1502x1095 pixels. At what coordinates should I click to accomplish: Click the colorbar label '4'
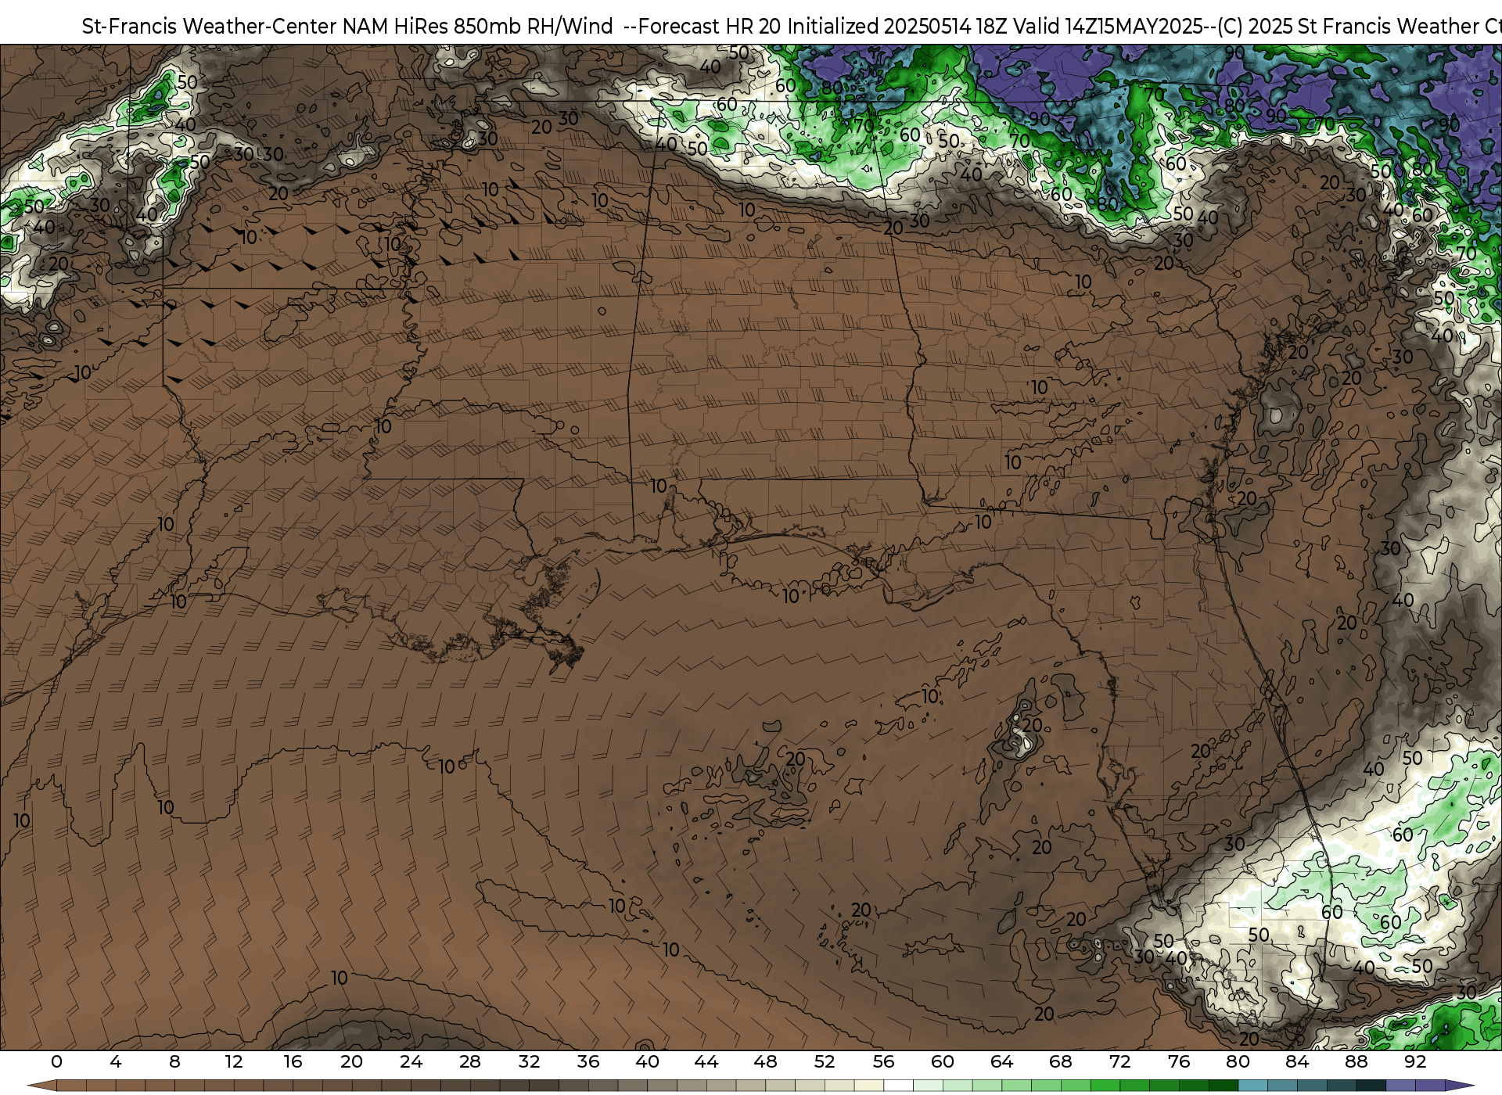[x=116, y=1061]
